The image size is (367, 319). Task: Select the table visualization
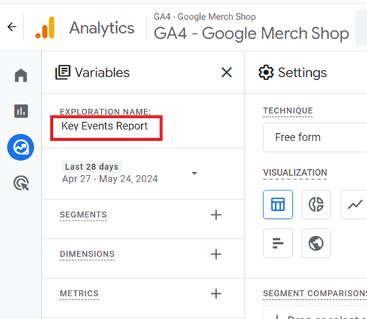(x=278, y=204)
